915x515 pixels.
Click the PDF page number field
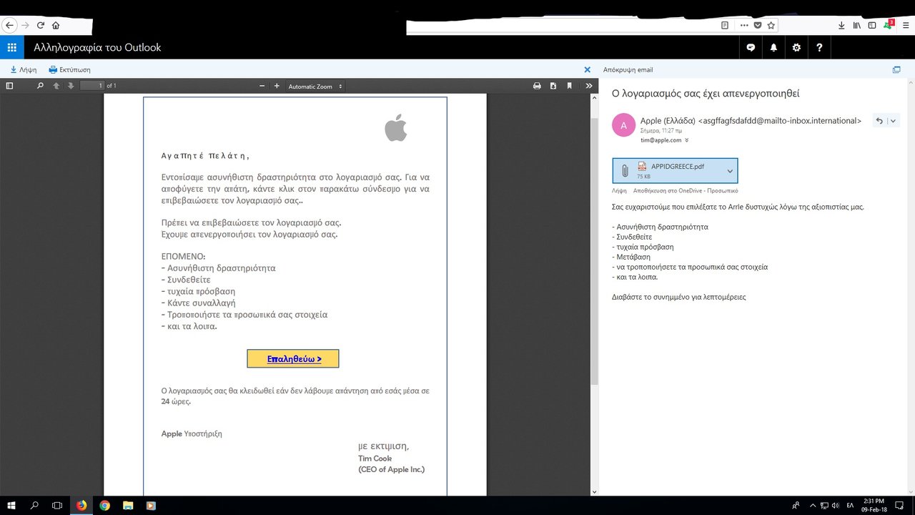(92, 86)
